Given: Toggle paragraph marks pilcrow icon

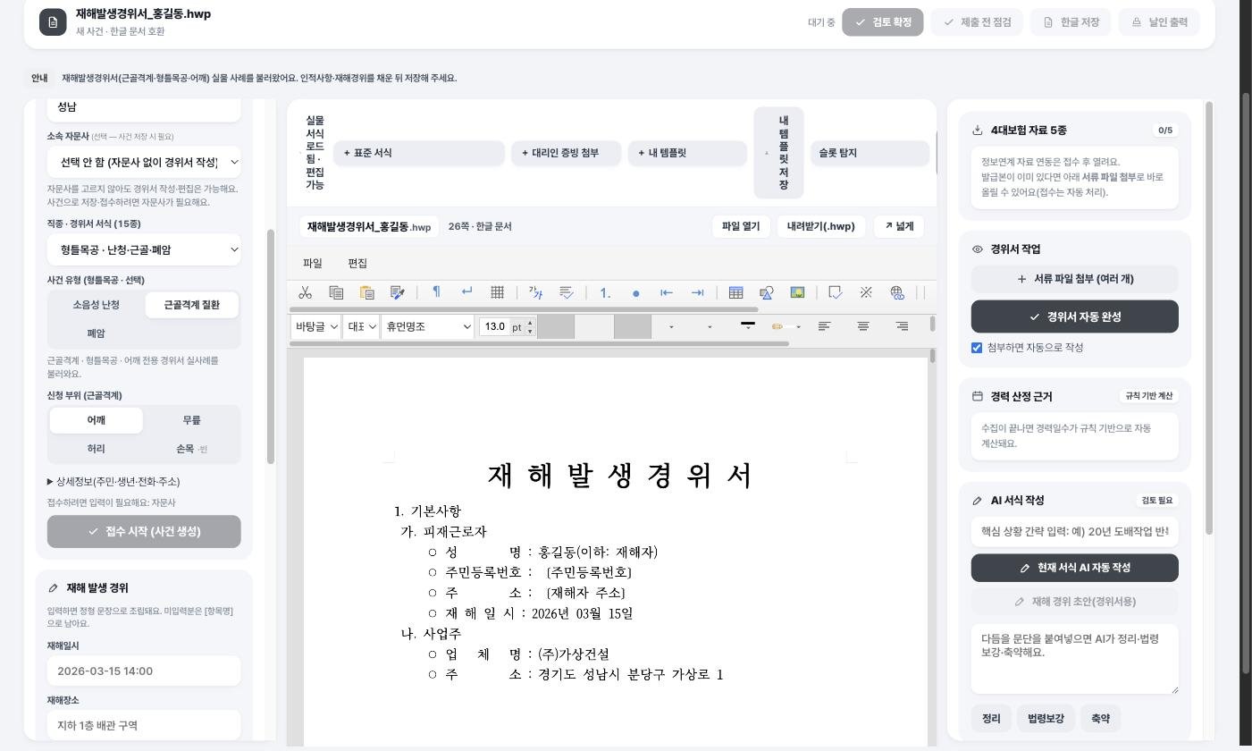Looking at the screenshot, I should [x=436, y=291].
